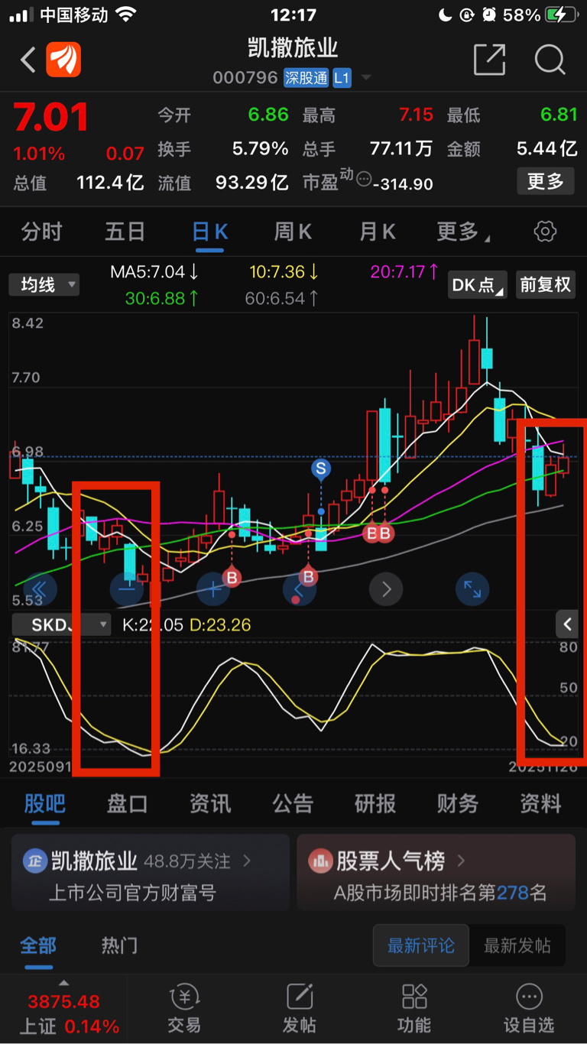The image size is (587, 1044).
Task: Move chart left with arrow icon
Action: point(300,589)
